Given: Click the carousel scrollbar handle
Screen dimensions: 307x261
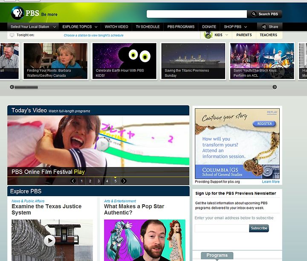Looking at the screenshot, I should point(26,87).
